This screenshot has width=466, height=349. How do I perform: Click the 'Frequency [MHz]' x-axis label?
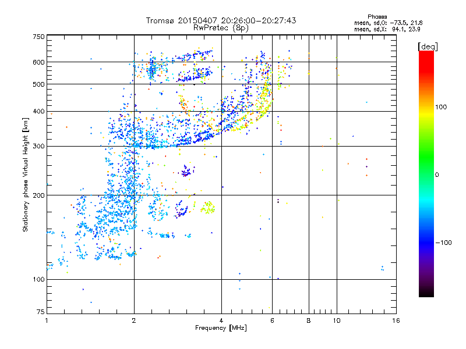[x=221, y=328]
